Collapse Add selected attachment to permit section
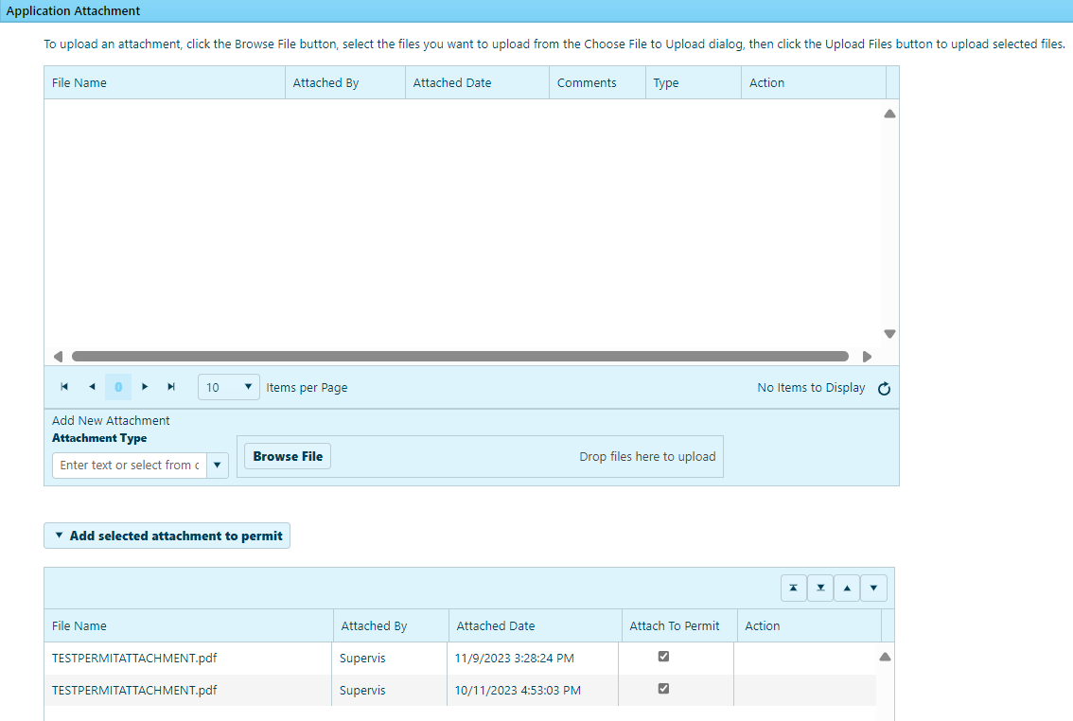The height and width of the screenshot is (721, 1073). click(x=167, y=536)
